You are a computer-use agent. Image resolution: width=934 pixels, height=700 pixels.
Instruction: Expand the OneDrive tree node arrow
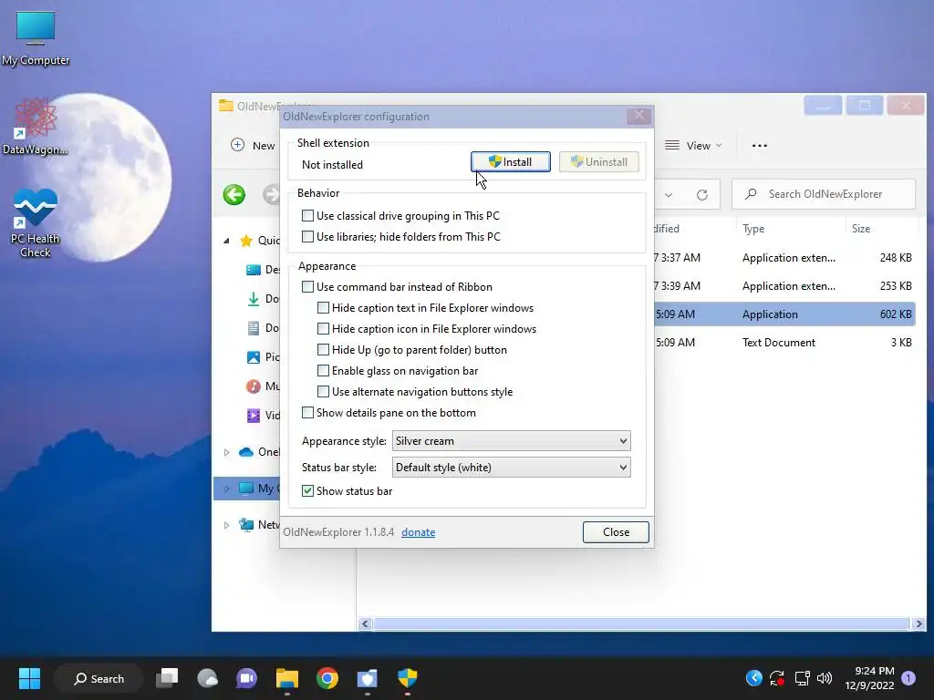(226, 452)
